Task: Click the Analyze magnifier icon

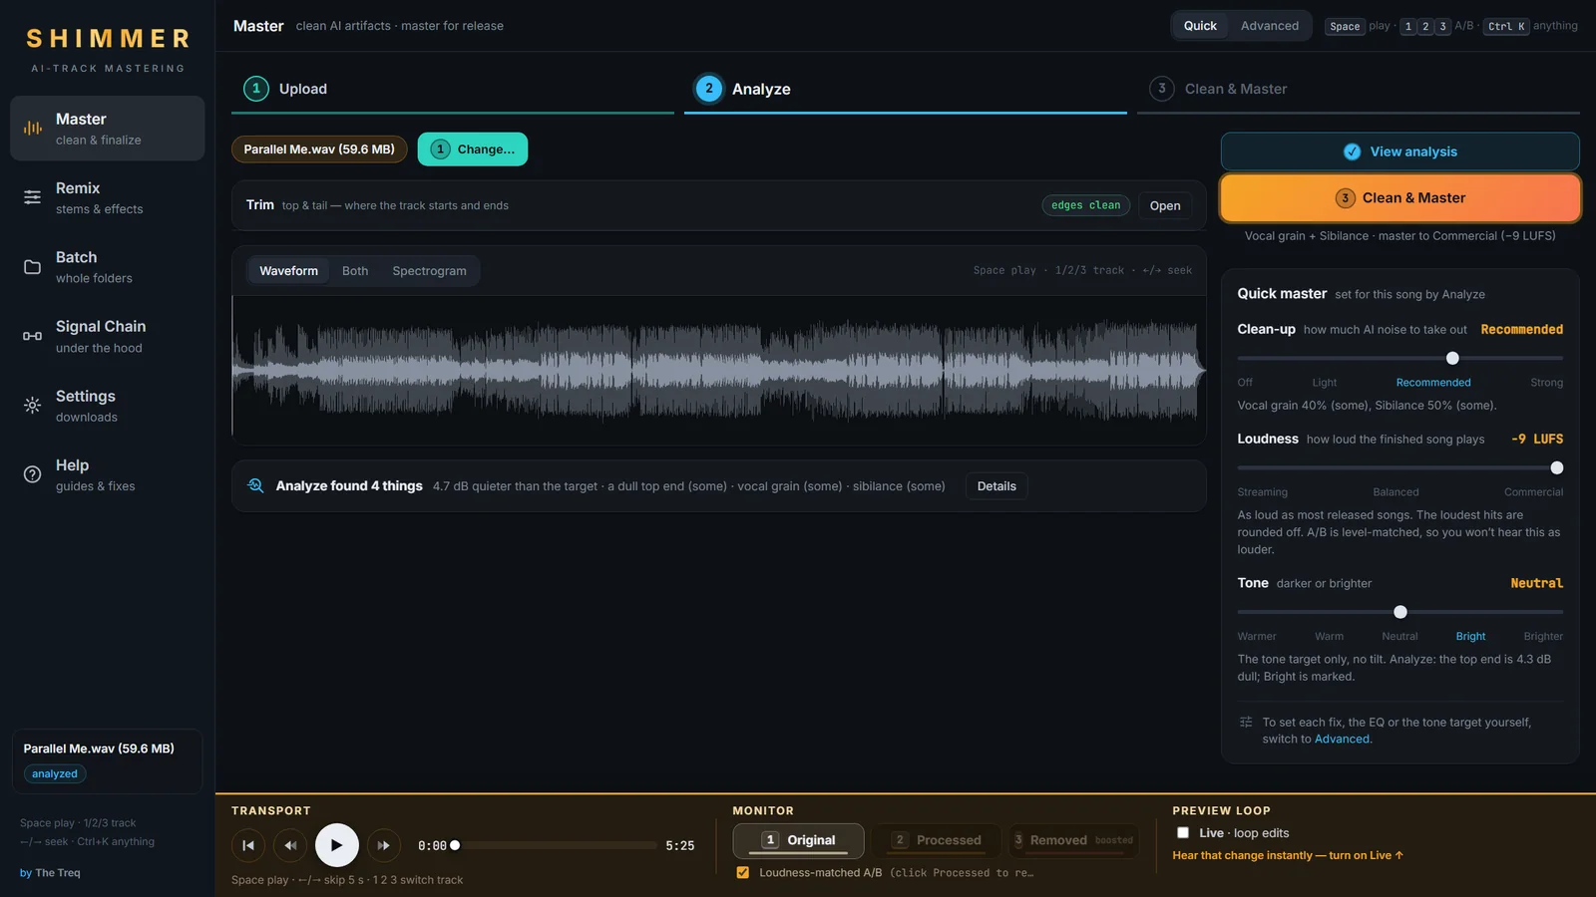Action: (255, 485)
